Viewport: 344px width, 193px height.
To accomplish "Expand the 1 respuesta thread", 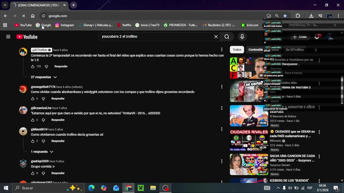I will click(x=42, y=152).
